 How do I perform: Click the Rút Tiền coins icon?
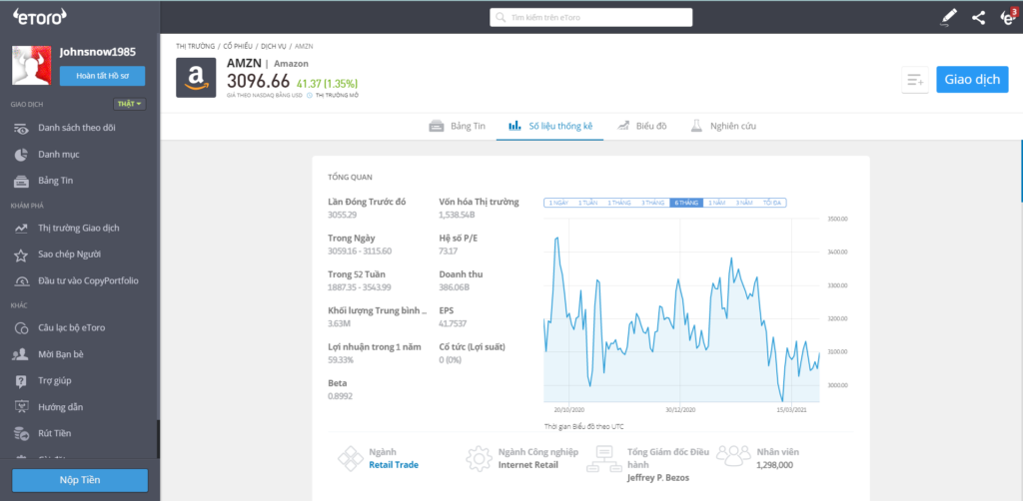point(21,433)
